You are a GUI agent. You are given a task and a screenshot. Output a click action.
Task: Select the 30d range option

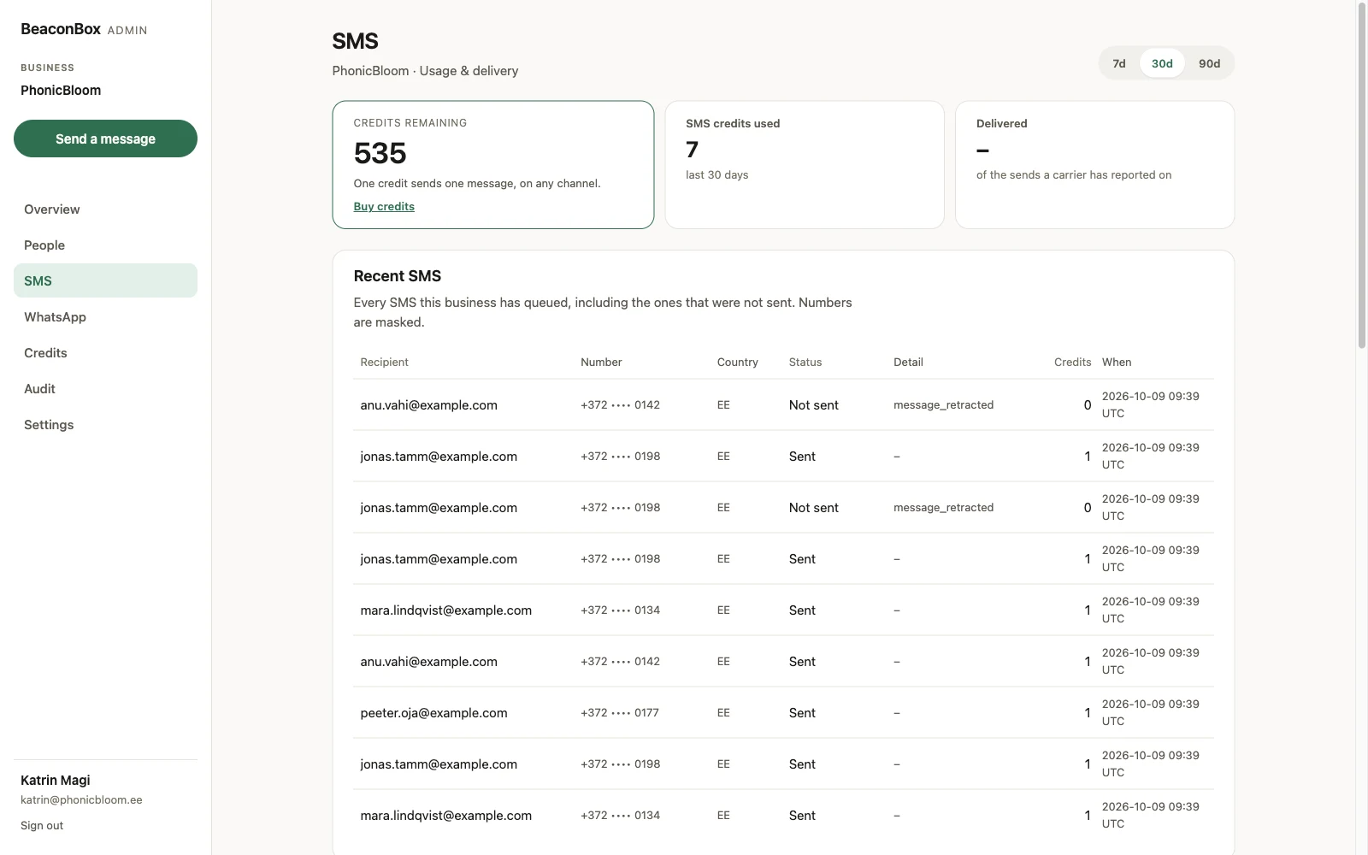coord(1162,63)
